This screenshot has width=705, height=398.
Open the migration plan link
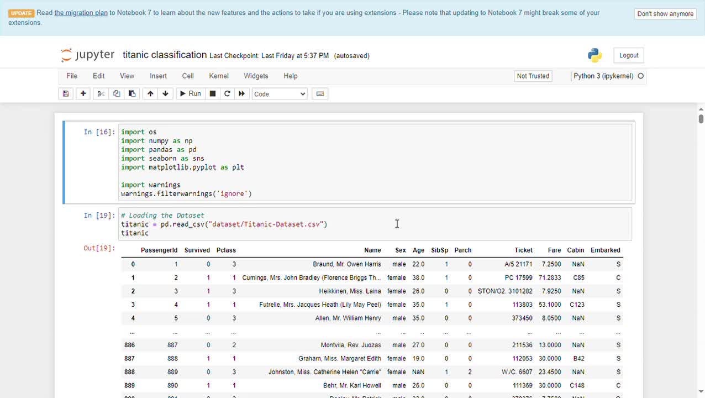[81, 13]
